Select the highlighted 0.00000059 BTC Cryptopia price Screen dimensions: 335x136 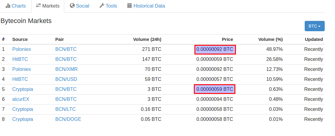pos(215,89)
